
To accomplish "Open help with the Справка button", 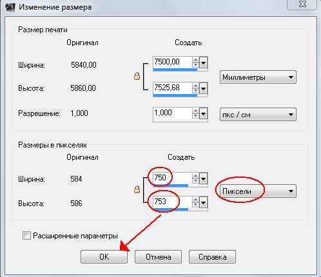I will (x=212, y=256).
